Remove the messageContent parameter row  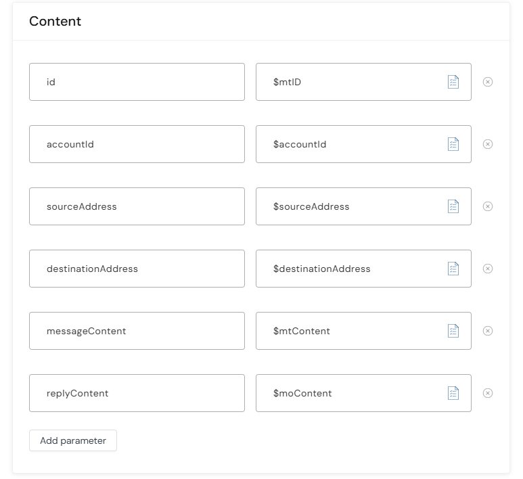pos(488,331)
